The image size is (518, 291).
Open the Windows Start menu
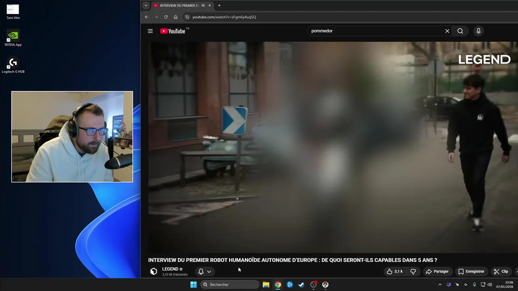coord(193,285)
